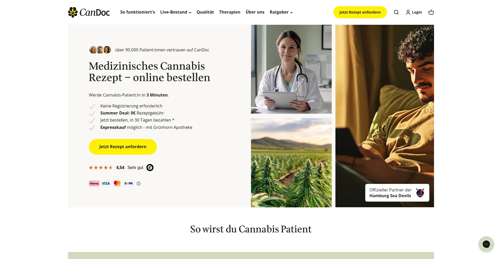Click the SEPA payment logo
Viewport: 502px width, 259px height.
click(129, 183)
